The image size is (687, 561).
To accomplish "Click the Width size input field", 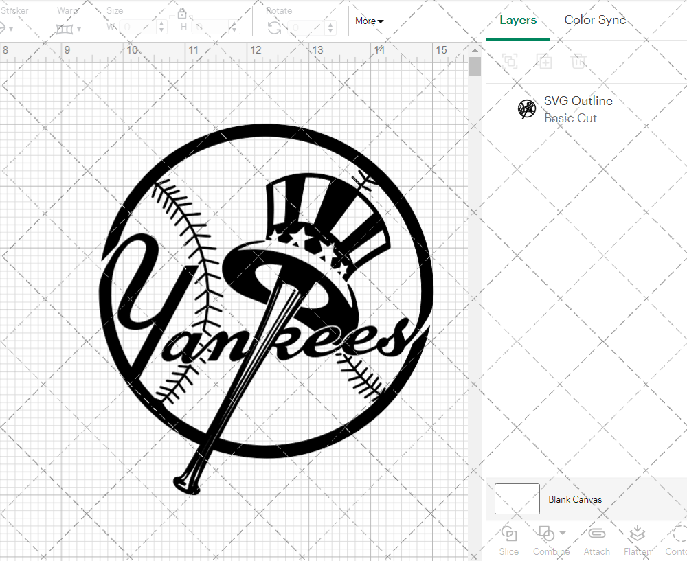I will [x=138, y=27].
